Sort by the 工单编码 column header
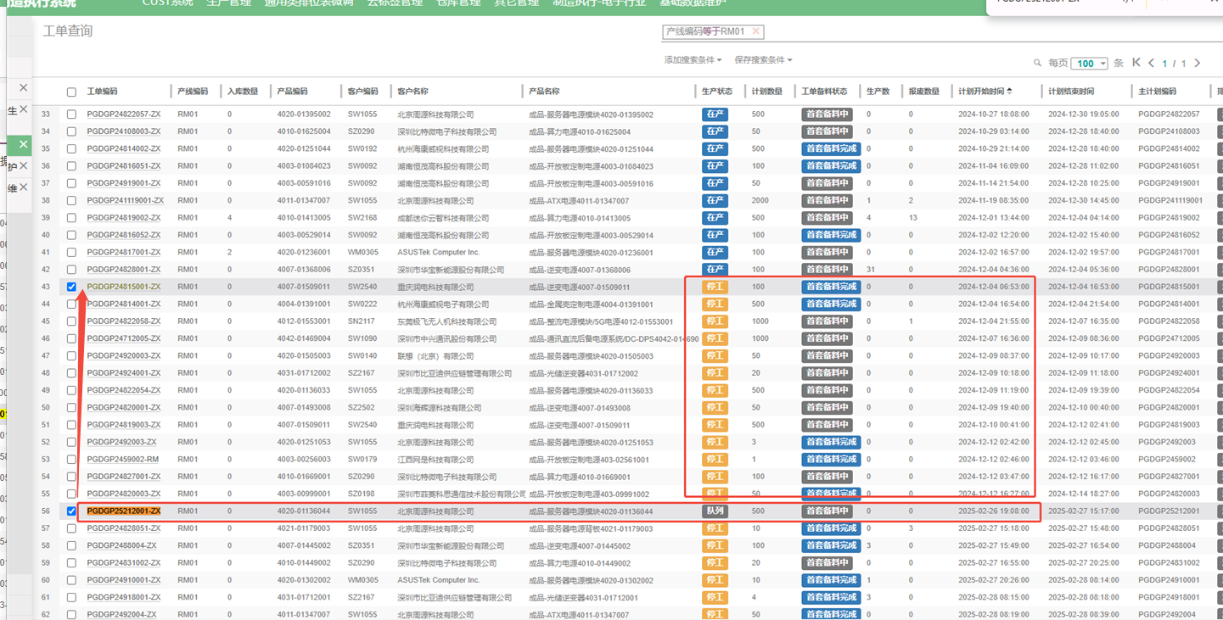The image size is (1223, 620). [102, 92]
